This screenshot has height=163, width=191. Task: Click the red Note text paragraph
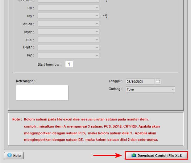pos(91,129)
